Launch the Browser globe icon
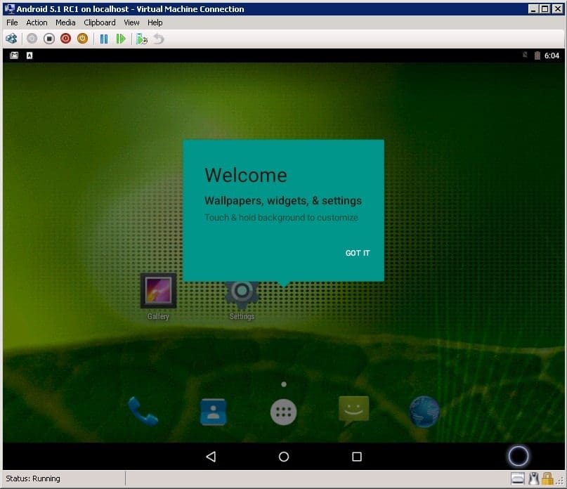 [424, 412]
